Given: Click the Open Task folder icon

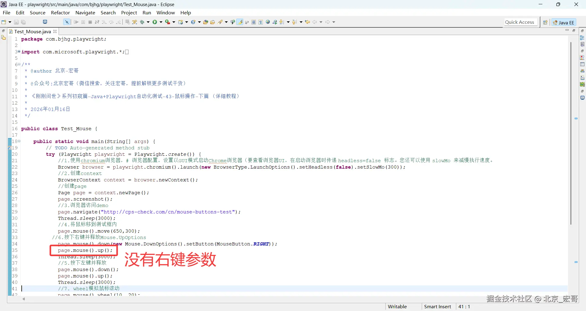Looking at the screenshot, I should pyautogui.click(x=213, y=22).
